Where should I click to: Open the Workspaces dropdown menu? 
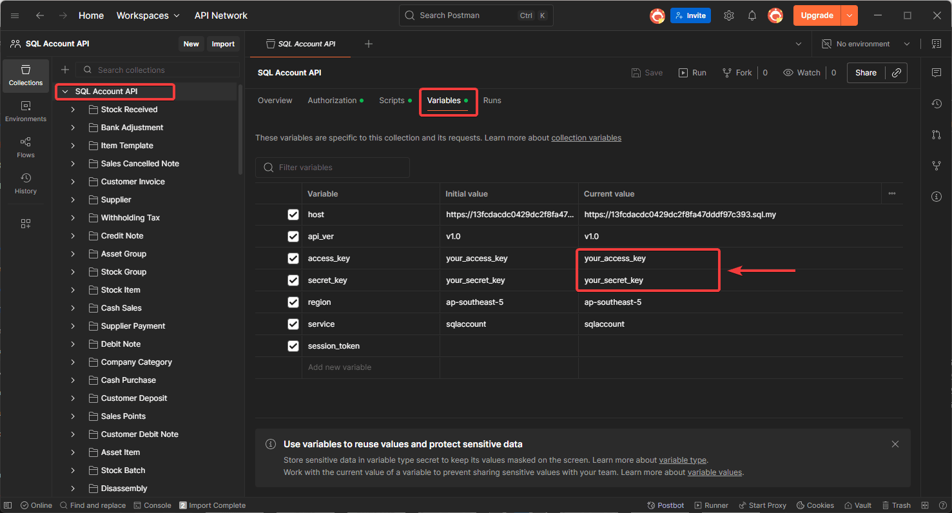(x=148, y=15)
